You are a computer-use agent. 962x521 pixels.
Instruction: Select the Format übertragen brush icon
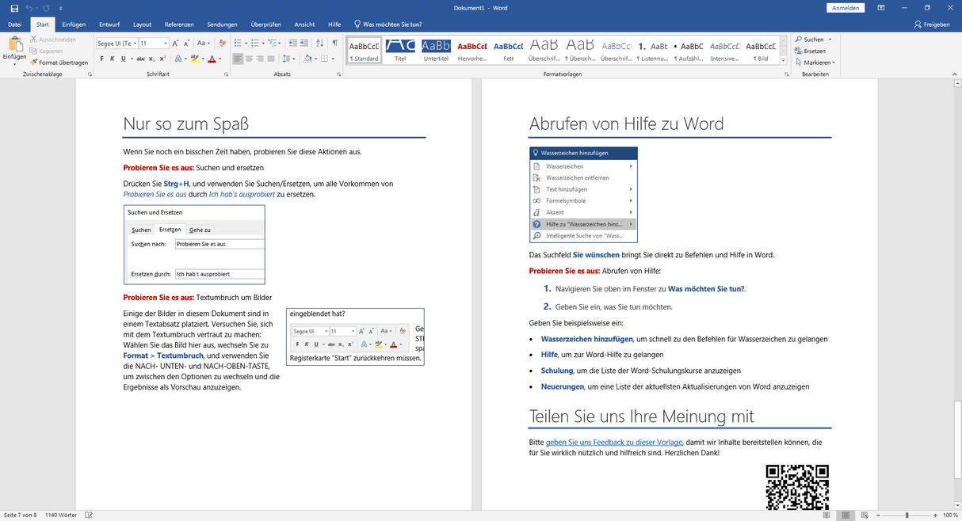[x=33, y=62]
